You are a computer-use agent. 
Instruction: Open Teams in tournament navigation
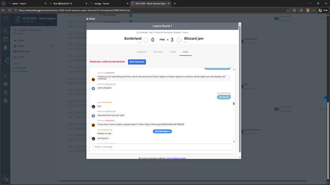tap(21, 46)
